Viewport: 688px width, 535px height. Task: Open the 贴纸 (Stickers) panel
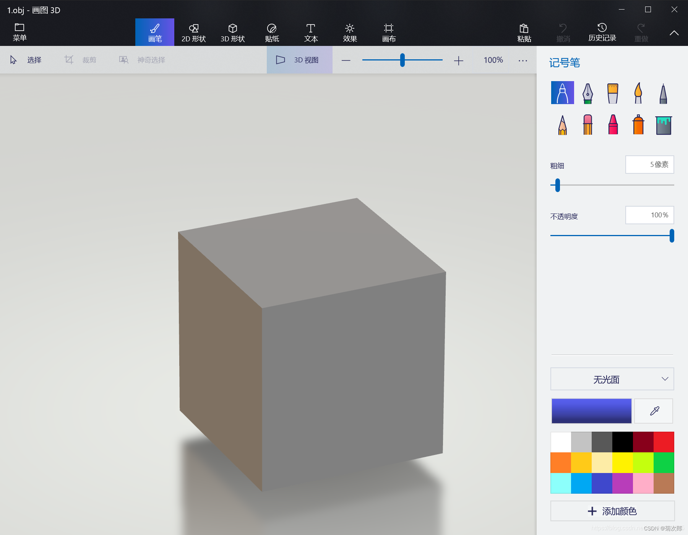[x=272, y=32]
